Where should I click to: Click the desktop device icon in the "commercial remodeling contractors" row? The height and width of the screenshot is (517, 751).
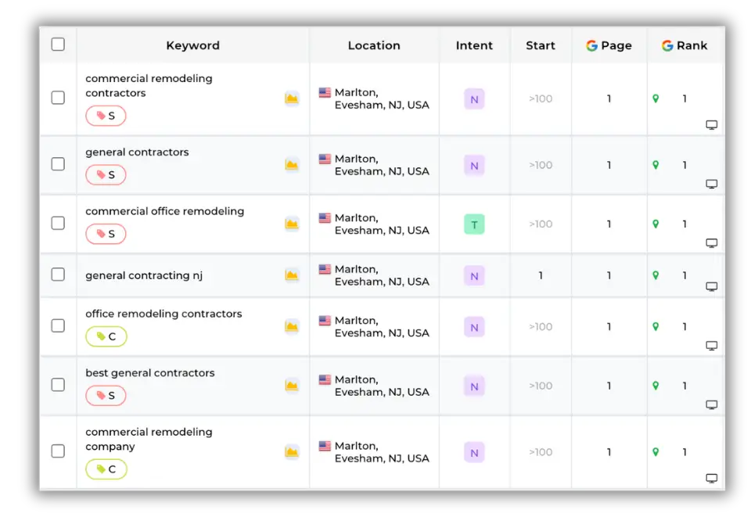click(711, 125)
